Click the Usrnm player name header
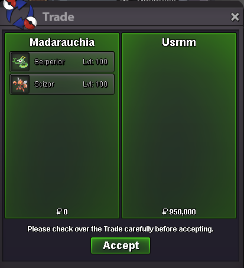244x268 pixels. pyautogui.click(x=179, y=42)
